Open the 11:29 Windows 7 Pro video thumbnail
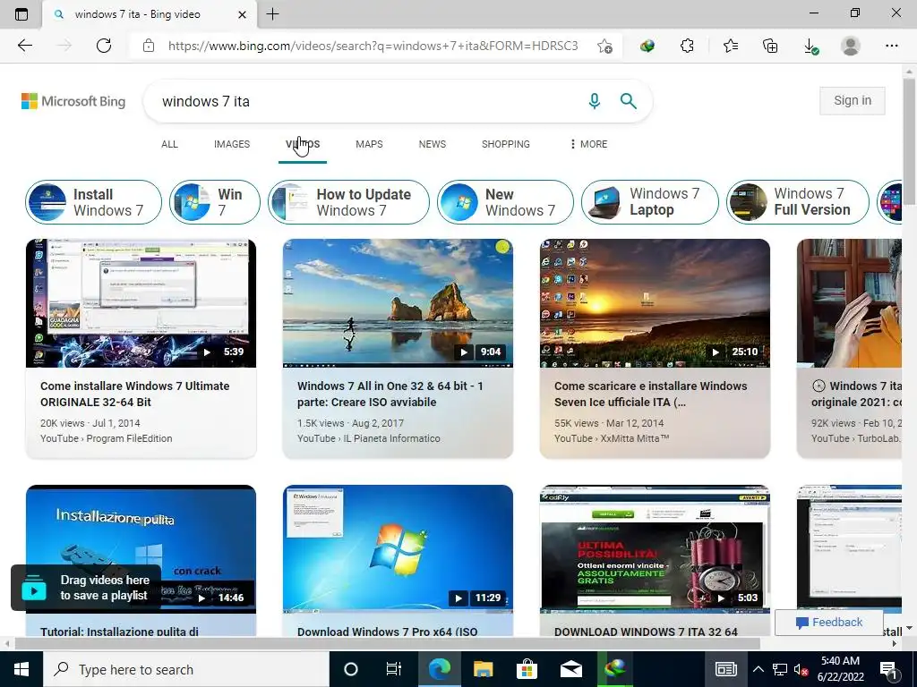The height and width of the screenshot is (687, 917). click(398, 549)
